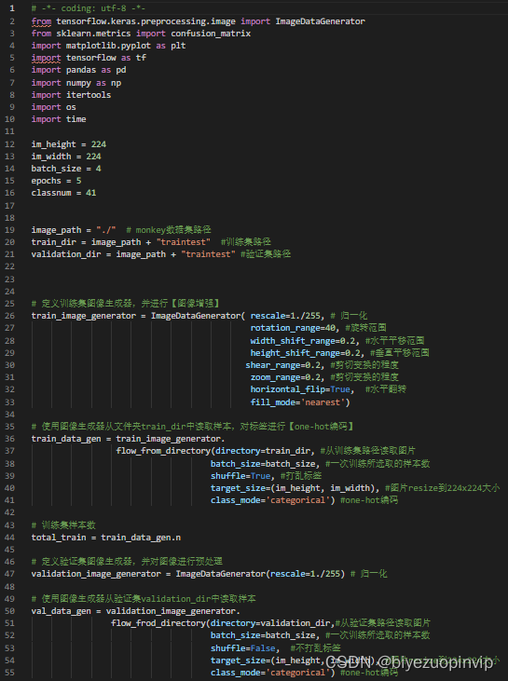Click 'shuffle=False' on line 53
The height and width of the screenshot is (681, 508).
pos(243,649)
